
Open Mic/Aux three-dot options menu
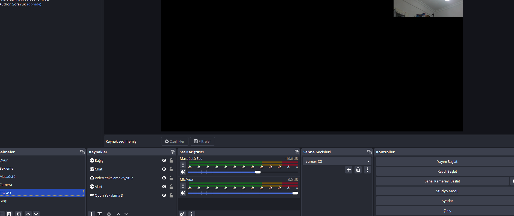pyautogui.click(x=183, y=186)
